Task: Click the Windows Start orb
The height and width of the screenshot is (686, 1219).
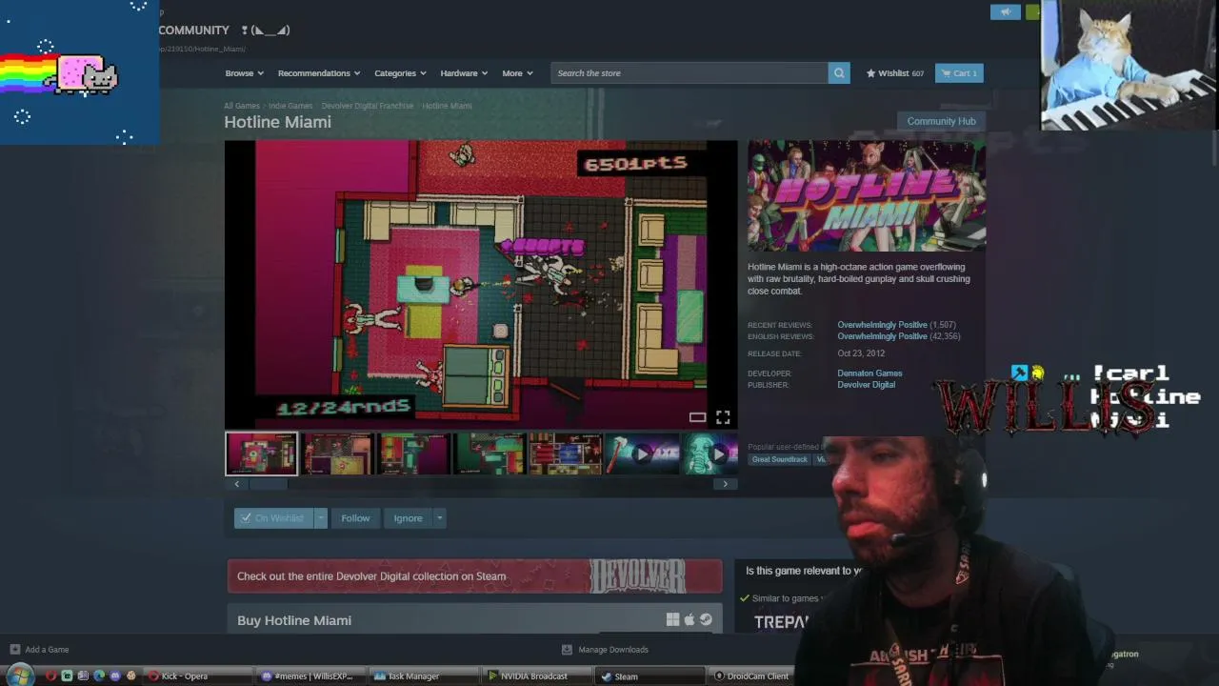Action: [19, 676]
